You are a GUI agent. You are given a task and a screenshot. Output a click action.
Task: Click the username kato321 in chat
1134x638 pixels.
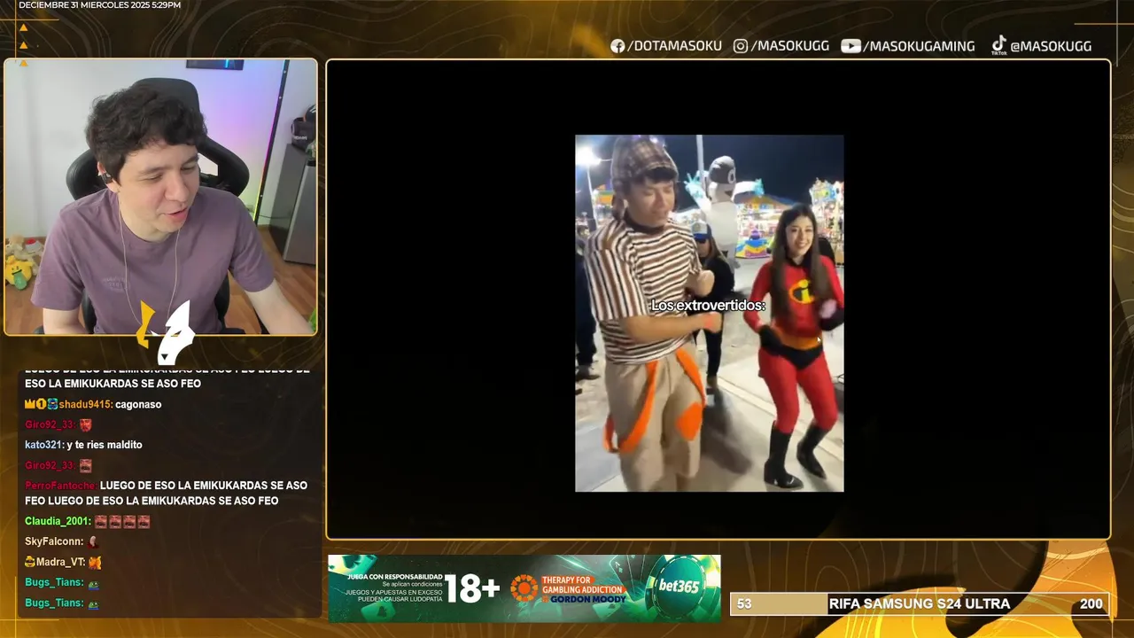pyautogui.click(x=44, y=445)
